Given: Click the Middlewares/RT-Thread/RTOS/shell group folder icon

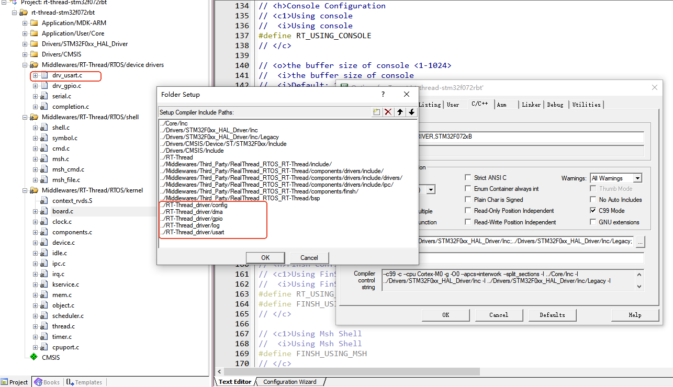Looking at the screenshot, I should 34,117.
